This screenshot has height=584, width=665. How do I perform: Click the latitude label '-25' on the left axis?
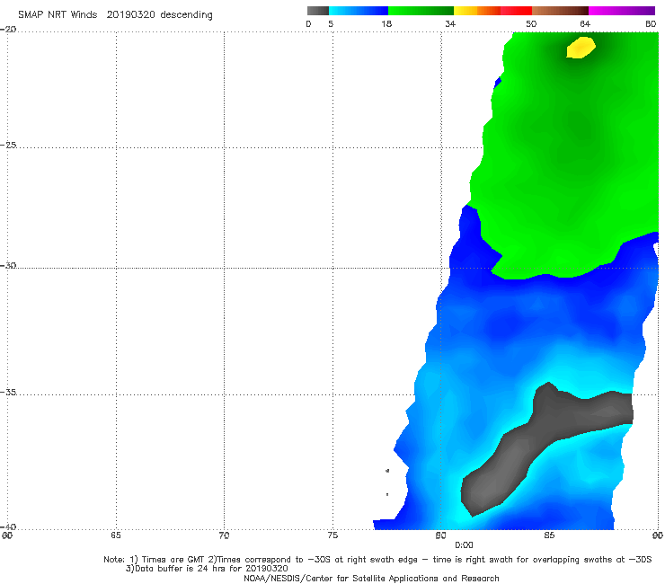click(x=8, y=145)
